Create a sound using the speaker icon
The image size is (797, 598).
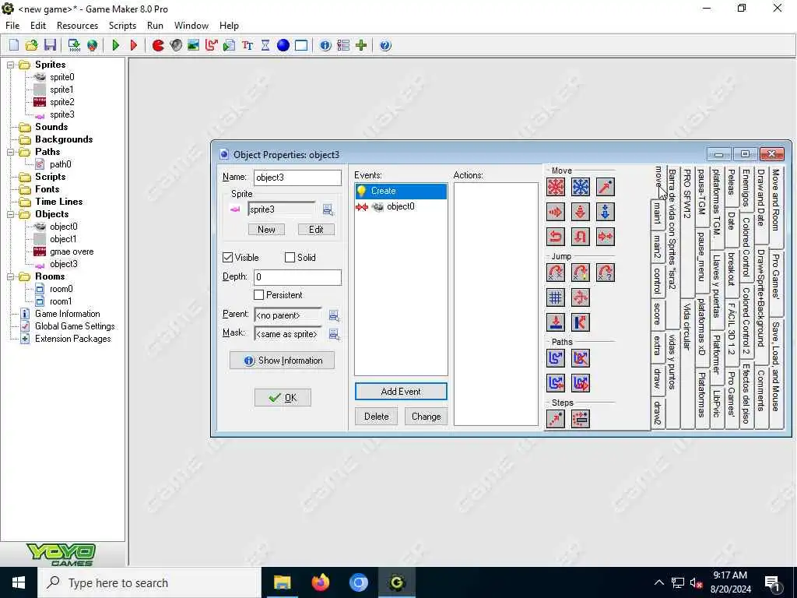coord(176,45)
